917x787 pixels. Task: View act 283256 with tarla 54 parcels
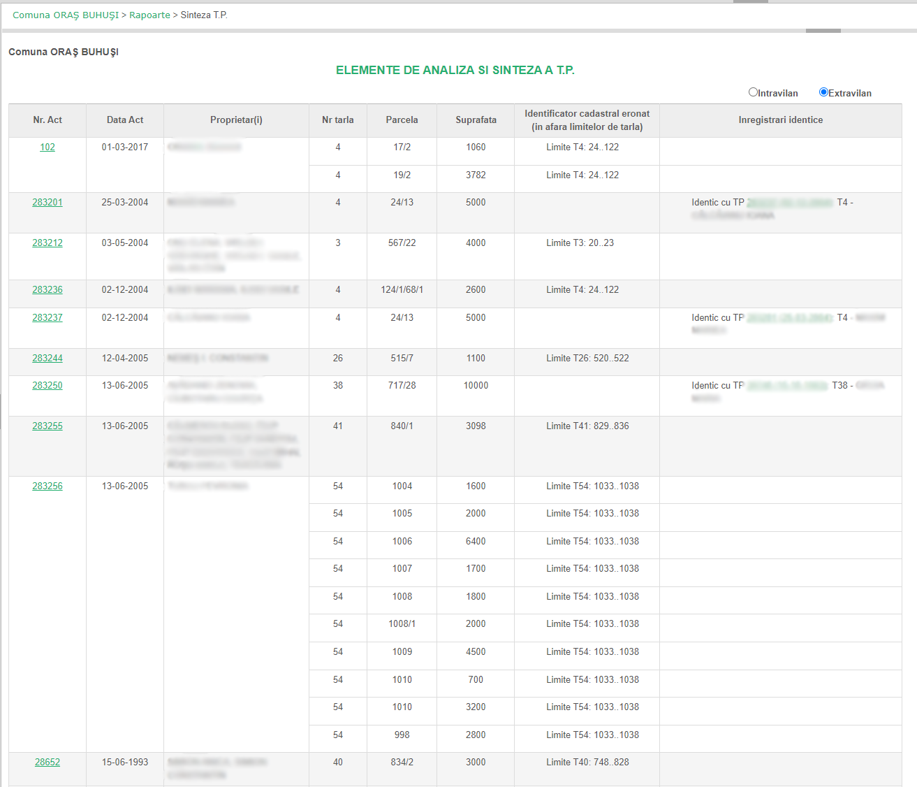tap(47, 486)
